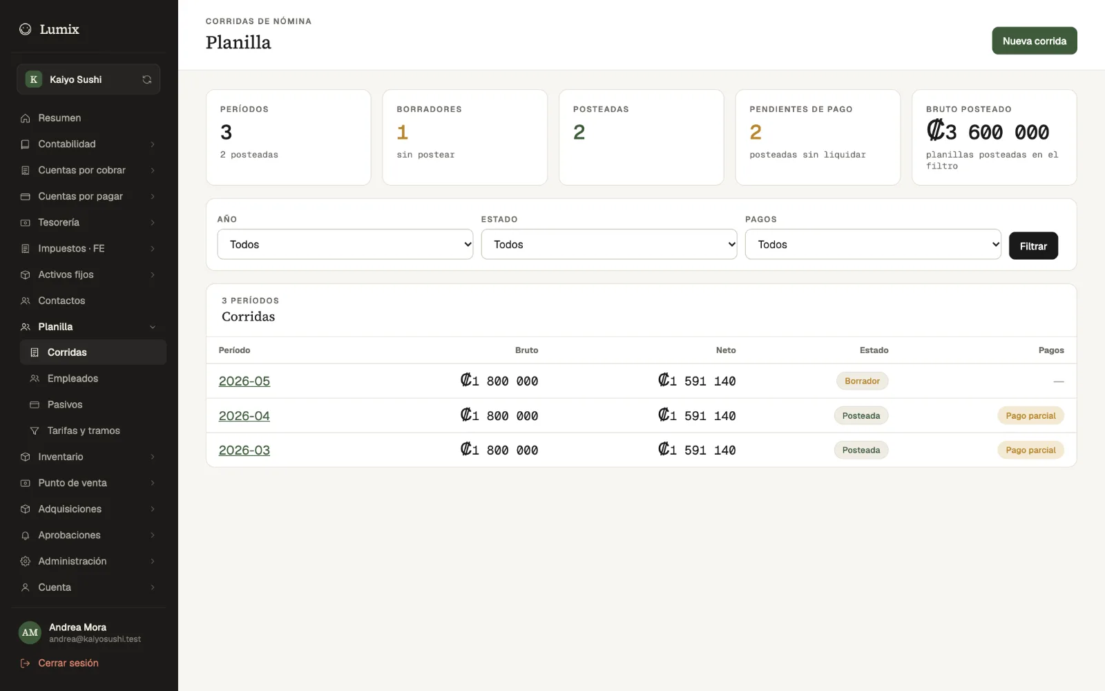Click the Lumix logo icon
Viewport: 1105px width, 691px height.
[26, 29]
